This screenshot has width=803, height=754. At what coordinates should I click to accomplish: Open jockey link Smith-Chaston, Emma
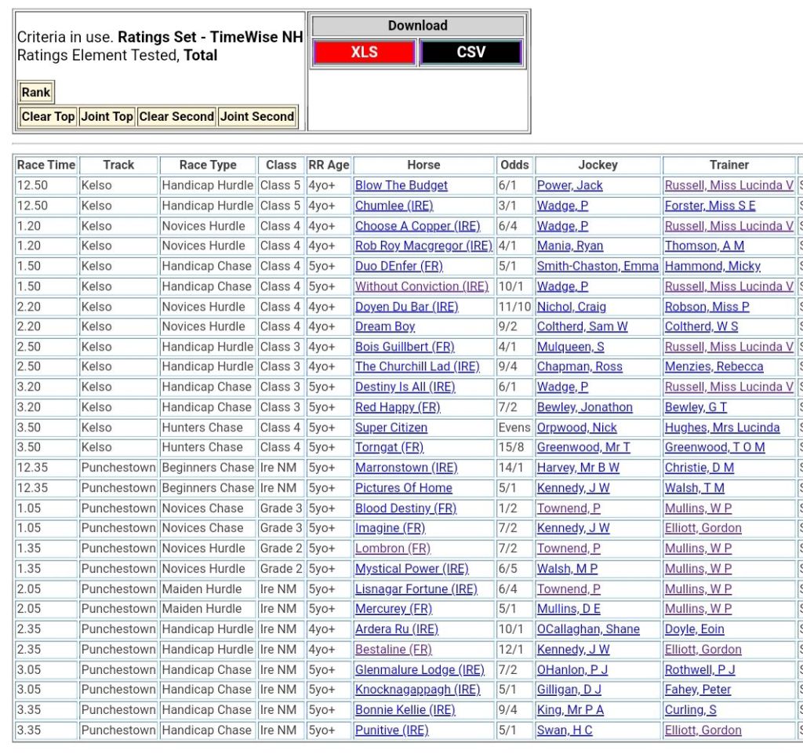(598, 266)
